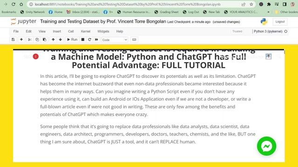This screenshot has width=298, height=167.
Task: Go to browser home page
Action: pyautogui.click(x=21, y=4)
